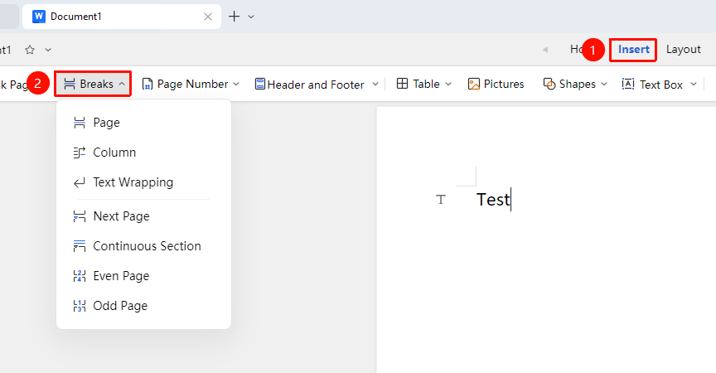Image resolution: width=716 pixels, height=373 pixels.
Task: Open the Insert ribbon tab
Action: 633,49
